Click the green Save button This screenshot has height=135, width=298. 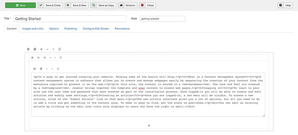point(20,5)
